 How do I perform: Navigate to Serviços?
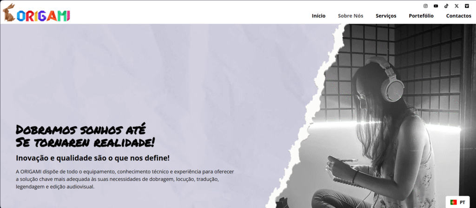(x=386, y=16)
